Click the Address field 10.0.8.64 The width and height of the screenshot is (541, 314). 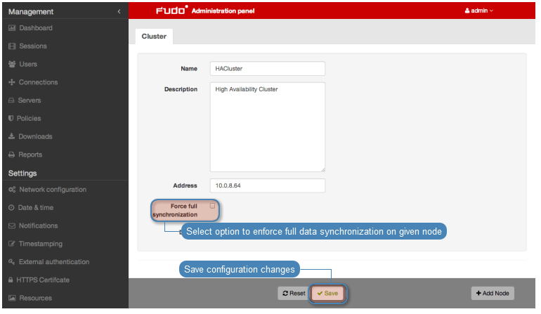(268, 185)
